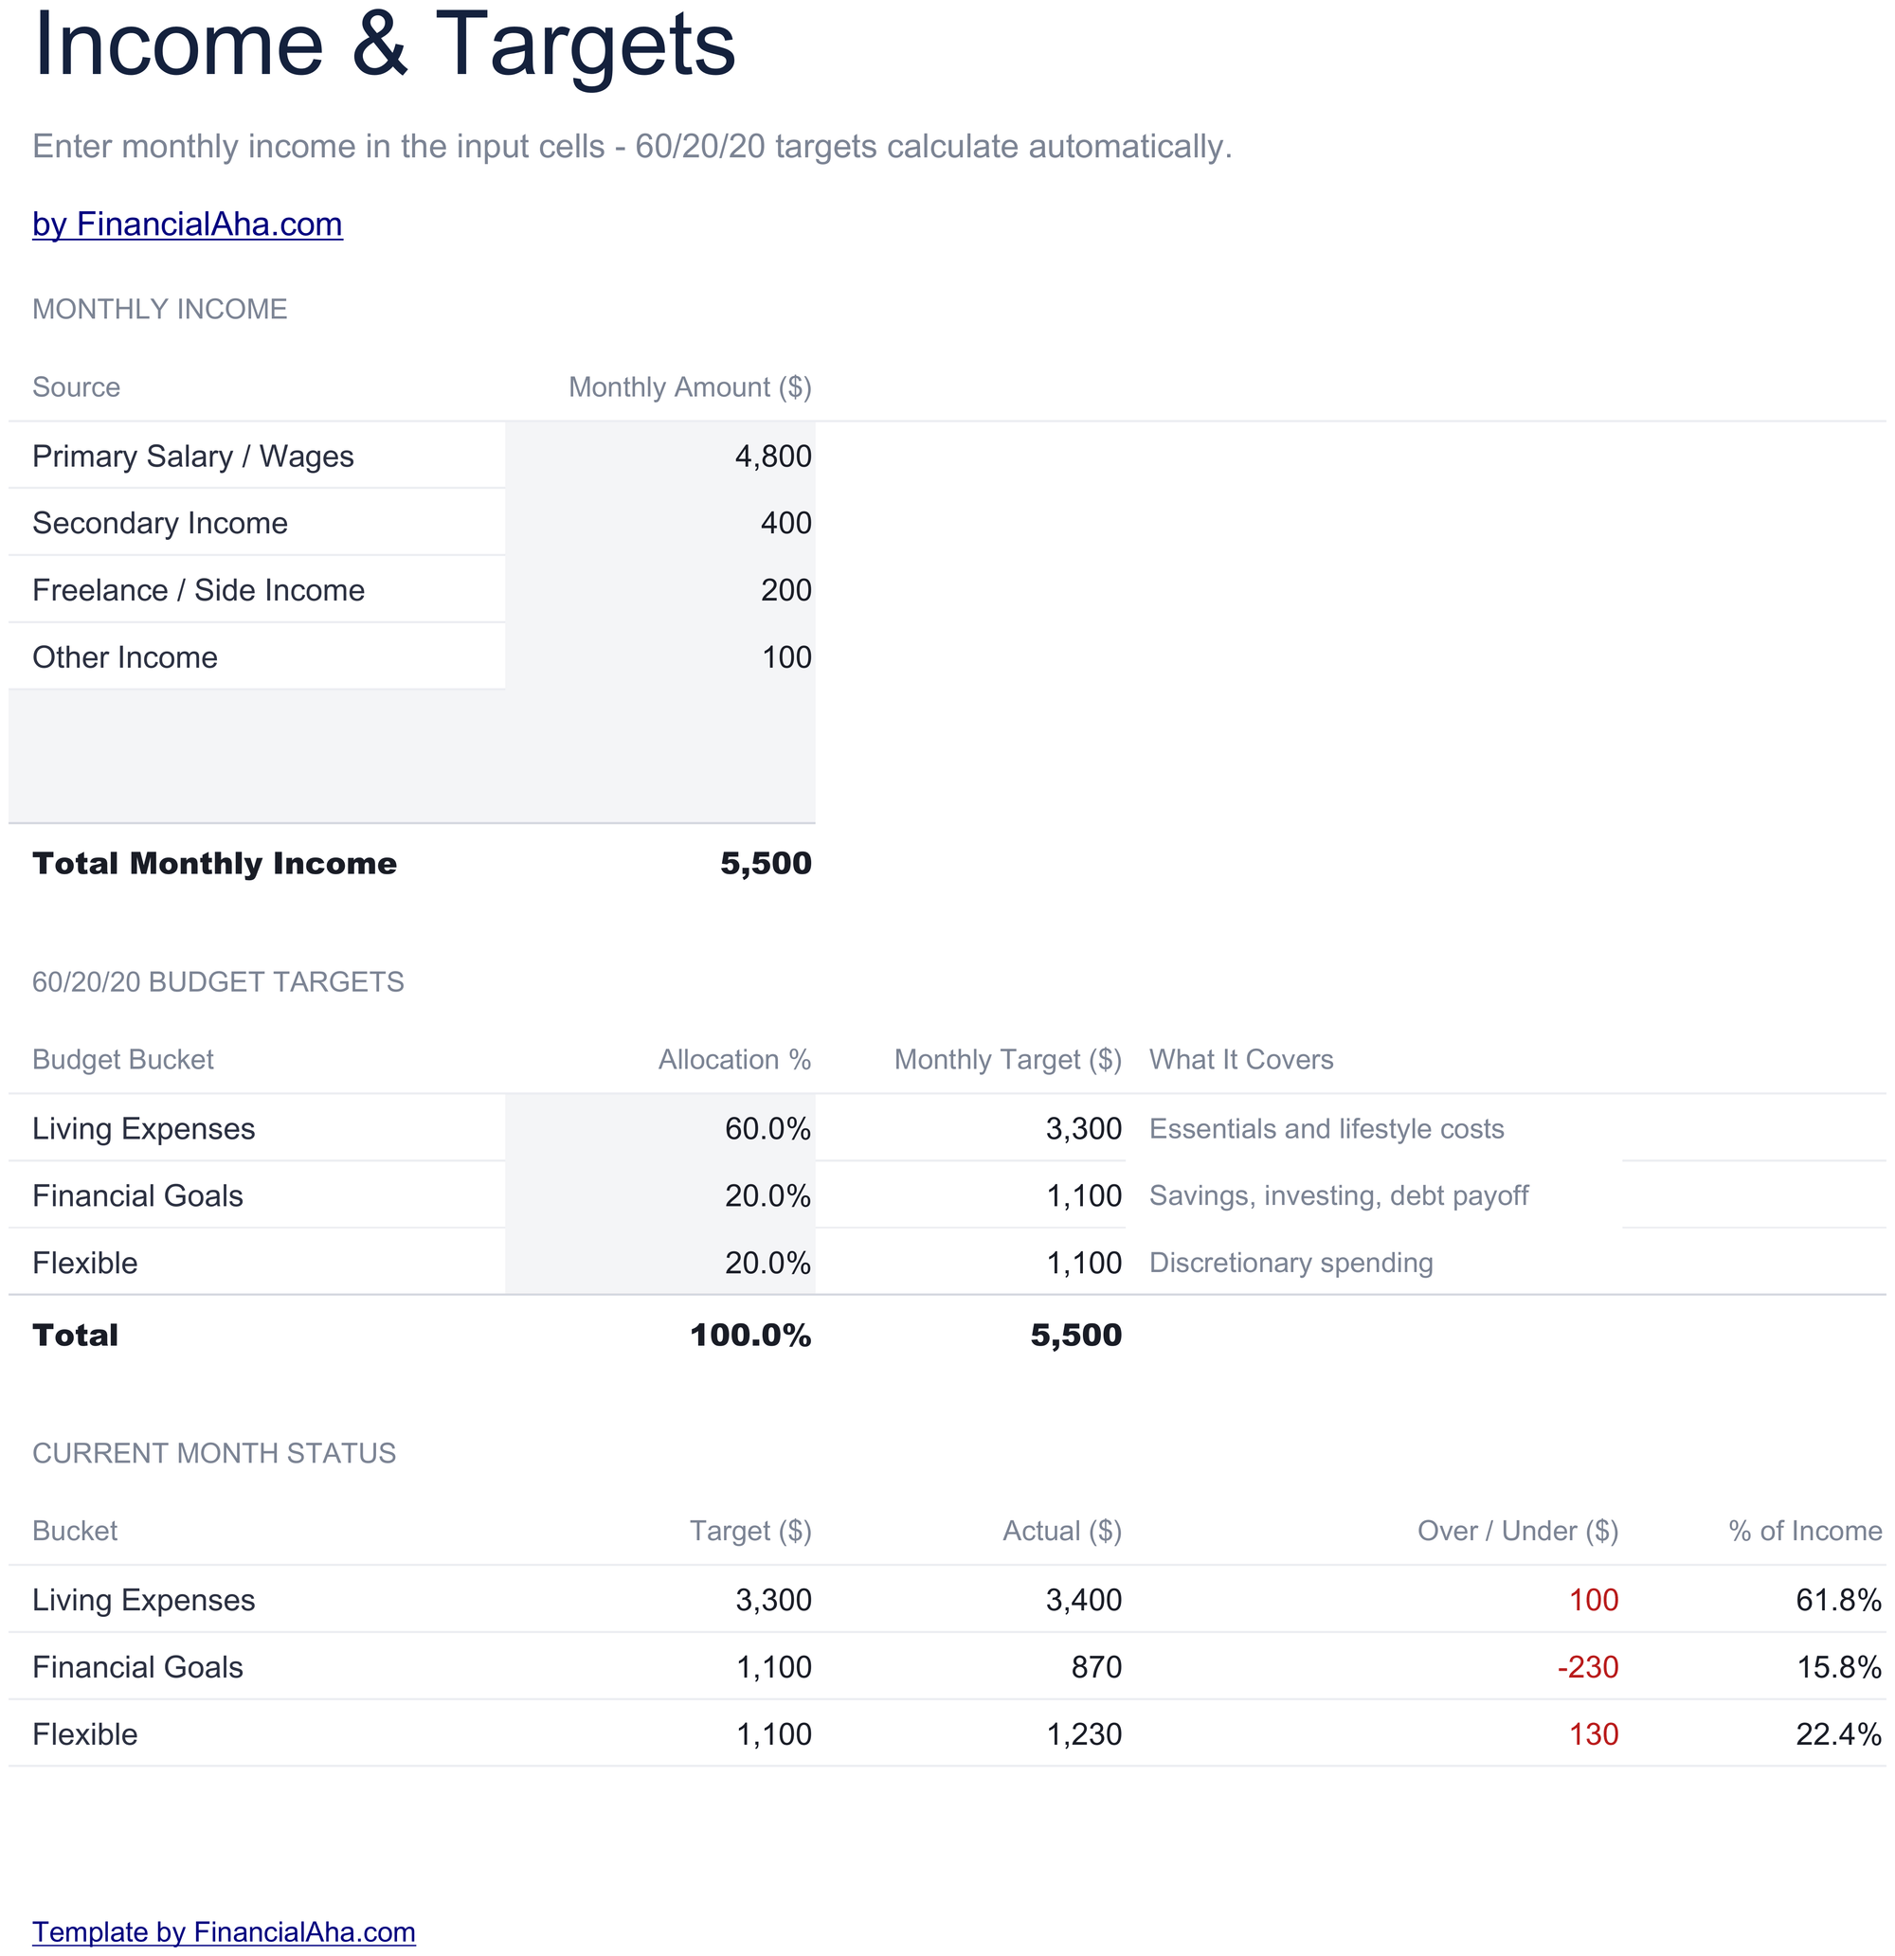Image resolution: width=1895 pixels, height=1956 pixels.
Task: Click the red over/under value 100
Action: pyautogui.click(x=1594, y=1600)
